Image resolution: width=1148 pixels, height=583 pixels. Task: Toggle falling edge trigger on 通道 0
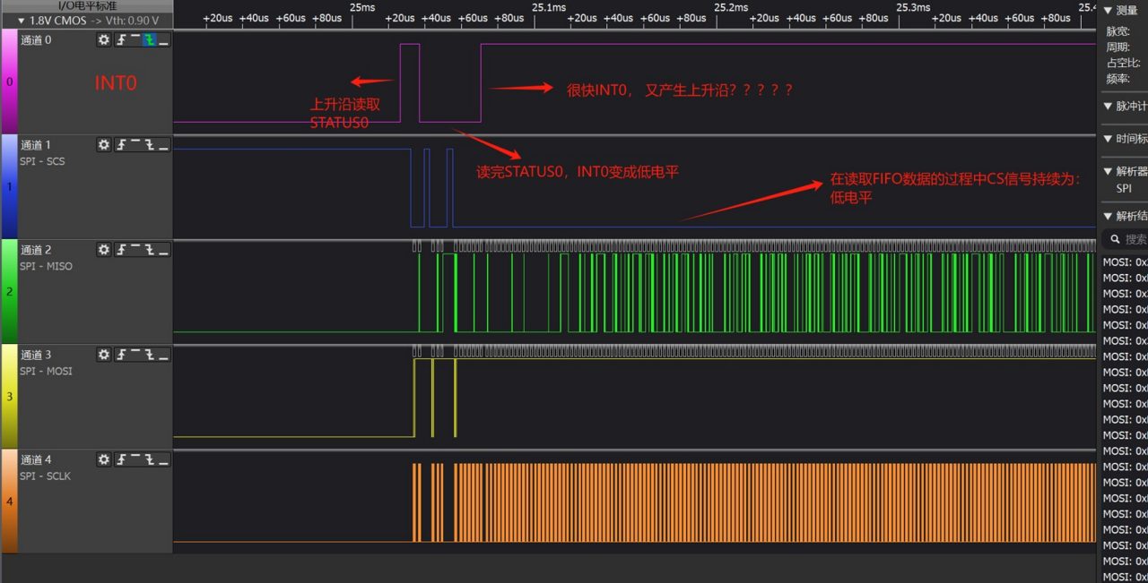pos(149,39)
